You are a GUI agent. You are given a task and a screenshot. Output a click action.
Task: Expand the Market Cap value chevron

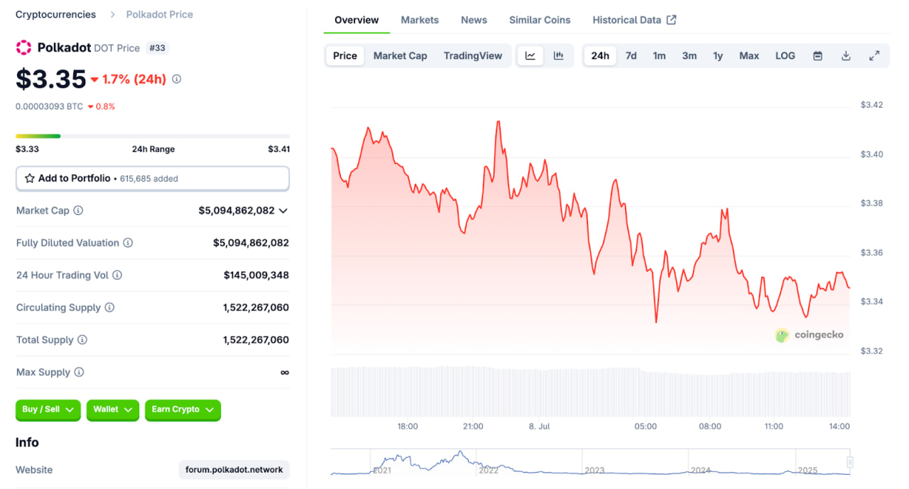(x=283, y=211)
